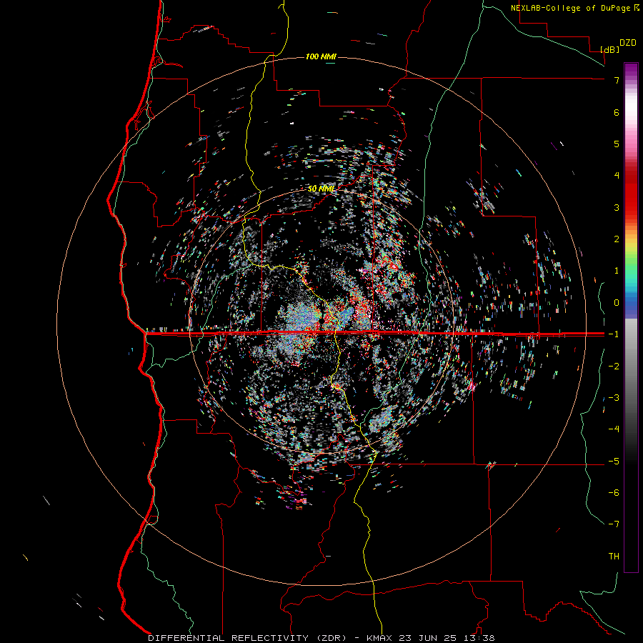643x643 pixels.
Task: Click the 3 value on color scale
Action: point(617,207)
